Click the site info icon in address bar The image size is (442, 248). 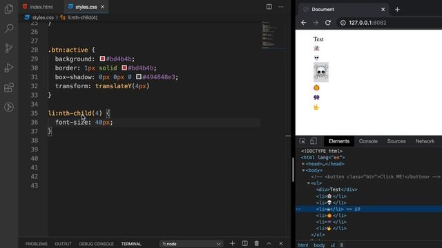tap(343, 23)
